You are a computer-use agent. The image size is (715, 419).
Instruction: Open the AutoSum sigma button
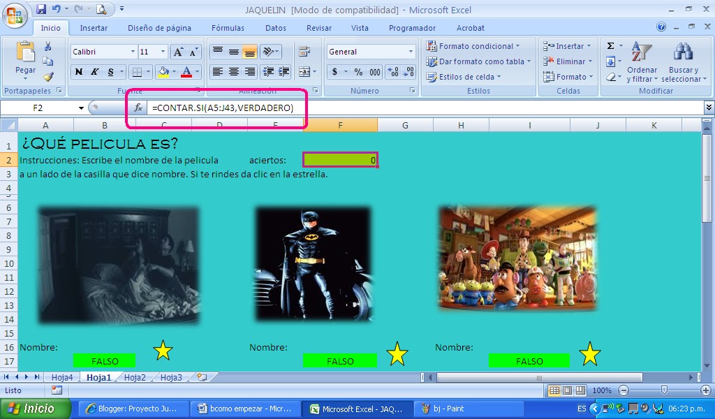(x=610, y=45)
